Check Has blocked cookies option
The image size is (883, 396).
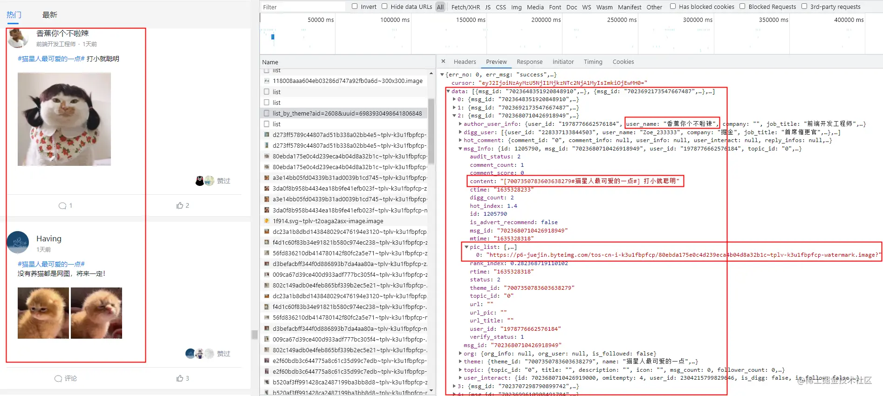coord(673,7)
